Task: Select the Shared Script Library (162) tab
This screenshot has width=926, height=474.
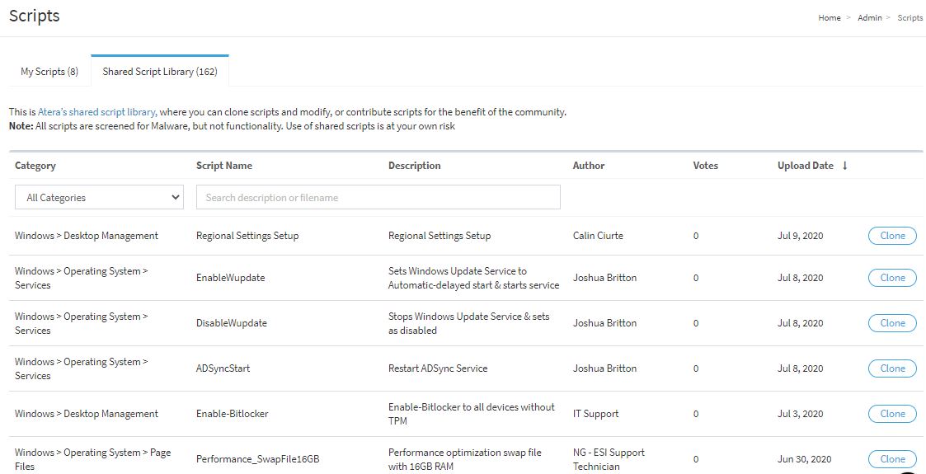Action: [160, 72]
